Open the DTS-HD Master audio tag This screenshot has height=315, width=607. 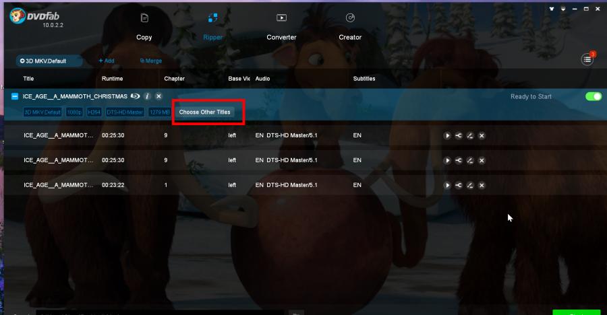click(x=125, y=112)
